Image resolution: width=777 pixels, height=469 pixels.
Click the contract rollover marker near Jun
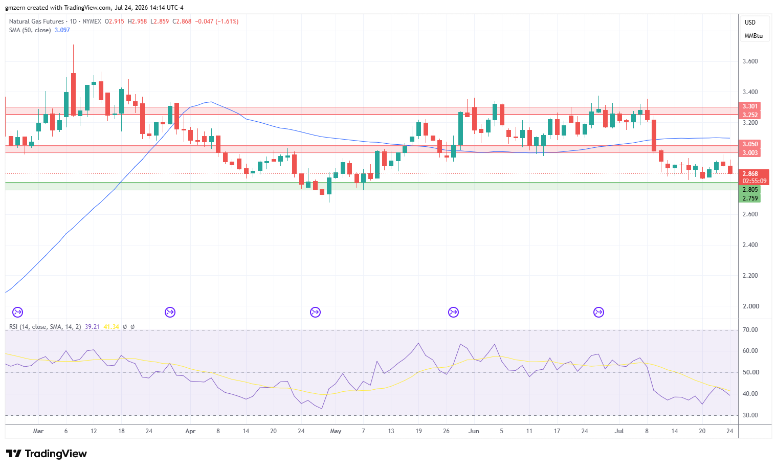tap(453, 312)
